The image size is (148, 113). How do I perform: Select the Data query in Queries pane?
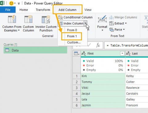[x=35, y=50]
